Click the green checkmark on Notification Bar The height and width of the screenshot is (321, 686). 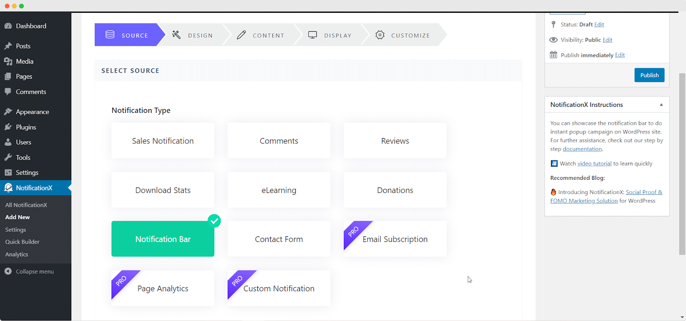pyautogui.click(x=214, y=221)
